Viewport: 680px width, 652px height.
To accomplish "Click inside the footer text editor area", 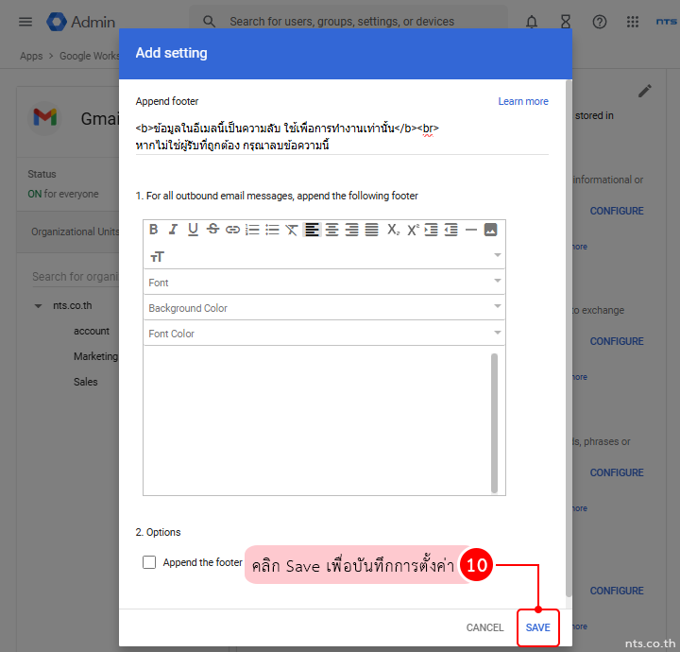I will [x=317, y=420].
